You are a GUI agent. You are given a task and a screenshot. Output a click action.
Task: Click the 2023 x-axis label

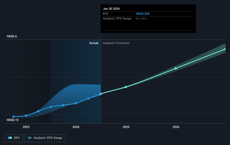(x=26, y=127)
